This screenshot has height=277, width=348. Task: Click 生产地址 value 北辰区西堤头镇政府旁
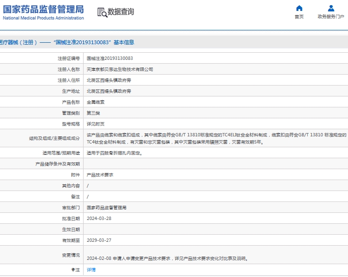[x=109, y=91]
